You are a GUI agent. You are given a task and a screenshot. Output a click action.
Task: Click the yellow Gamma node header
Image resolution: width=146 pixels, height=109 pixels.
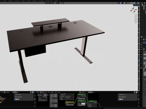point(70,102)
